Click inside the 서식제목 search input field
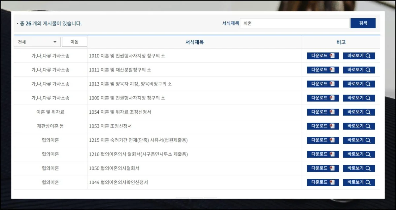Viewport: 396px width, 210px height. 295,23
